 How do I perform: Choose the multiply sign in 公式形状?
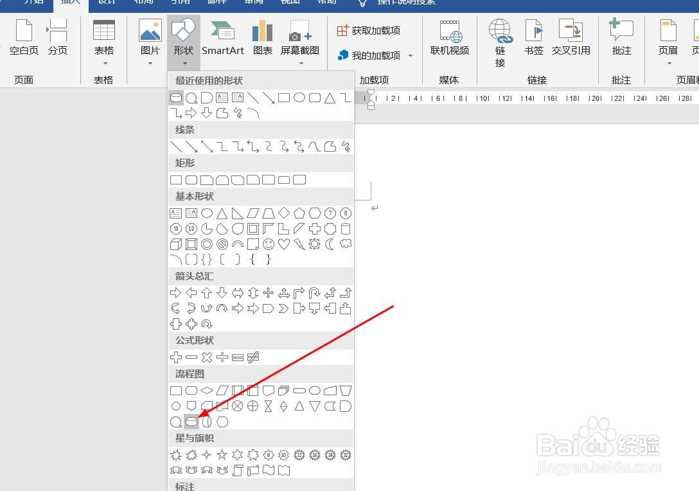pos(207,357)
